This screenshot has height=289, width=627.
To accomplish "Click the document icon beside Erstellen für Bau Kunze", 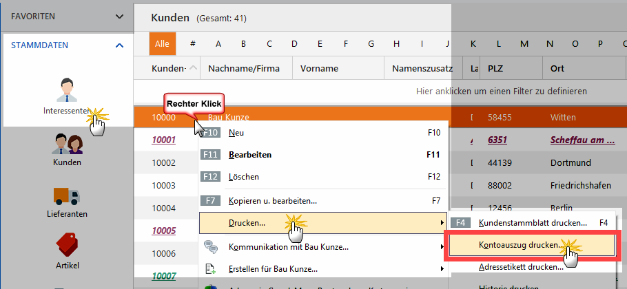I will coord(211,268).
